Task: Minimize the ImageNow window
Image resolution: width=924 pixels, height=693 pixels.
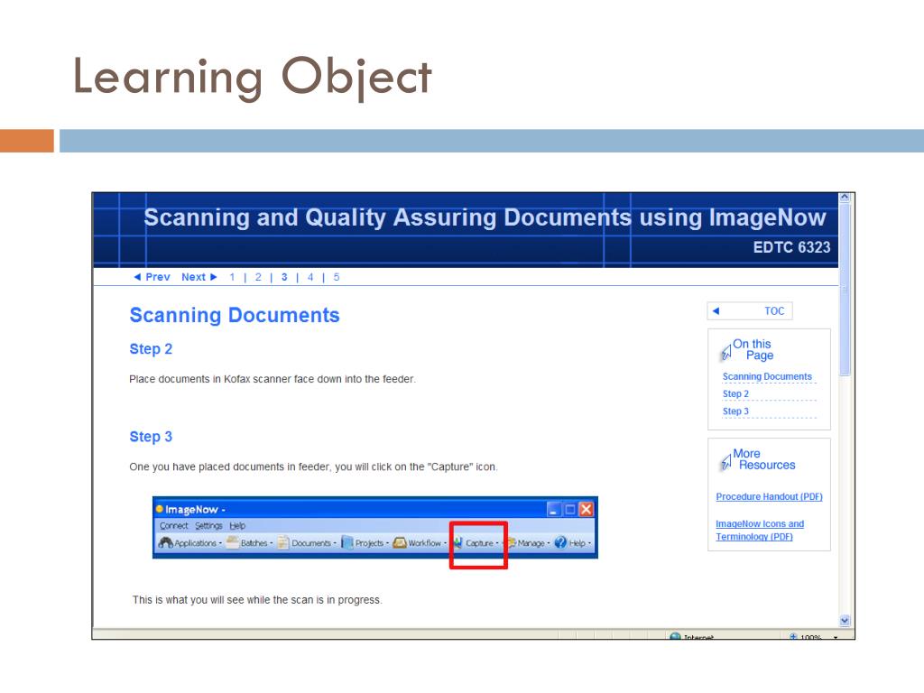Action: click(553, 509)
